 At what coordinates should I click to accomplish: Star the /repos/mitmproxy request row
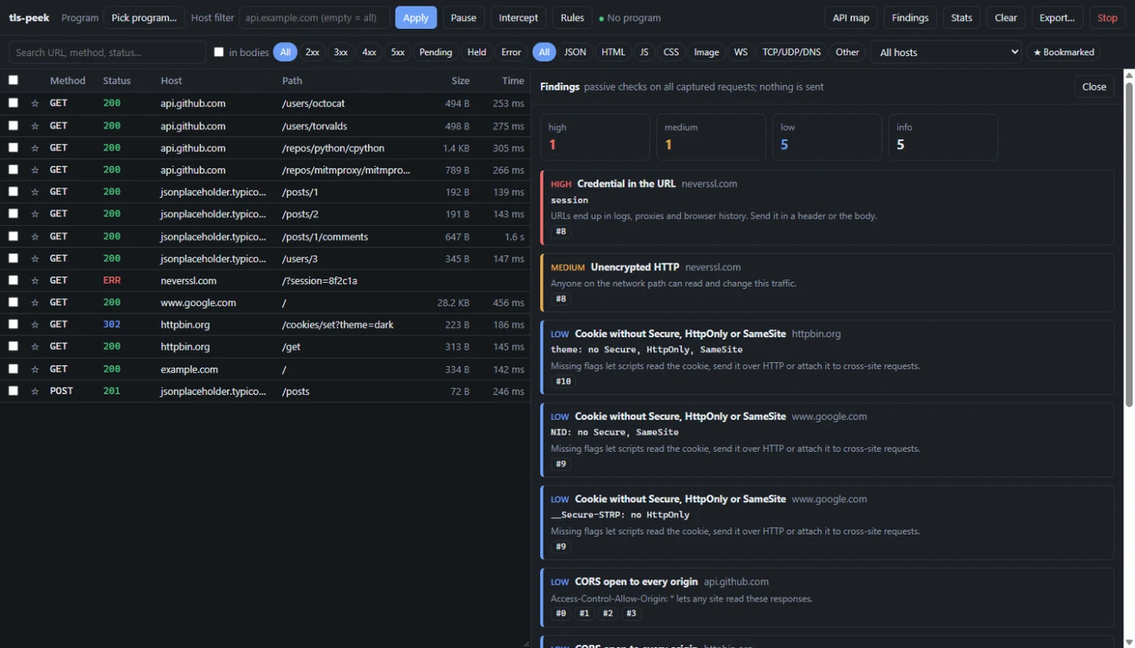coord(35,170)
